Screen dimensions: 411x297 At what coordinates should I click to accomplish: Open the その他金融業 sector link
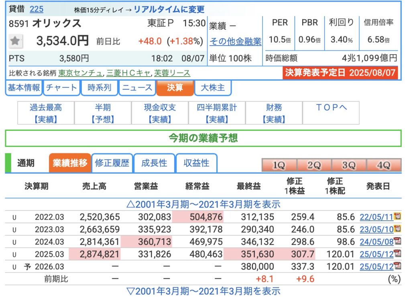tap(235, 41)
